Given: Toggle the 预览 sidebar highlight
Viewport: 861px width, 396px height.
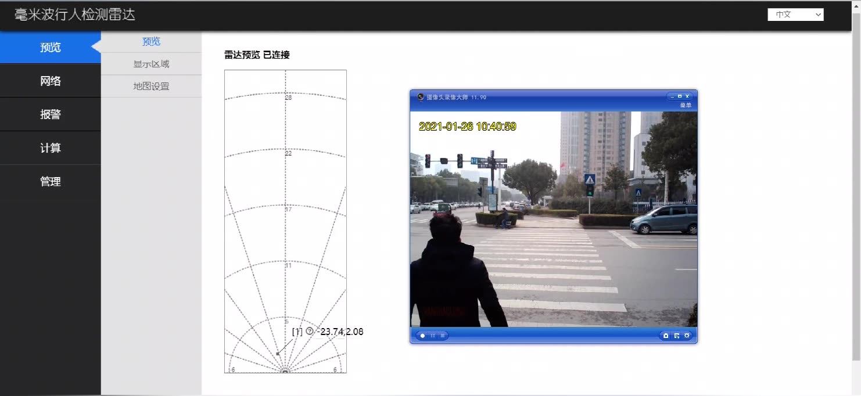Looking at the screenshot, I should pyautogui.click(x=50, y=47).
